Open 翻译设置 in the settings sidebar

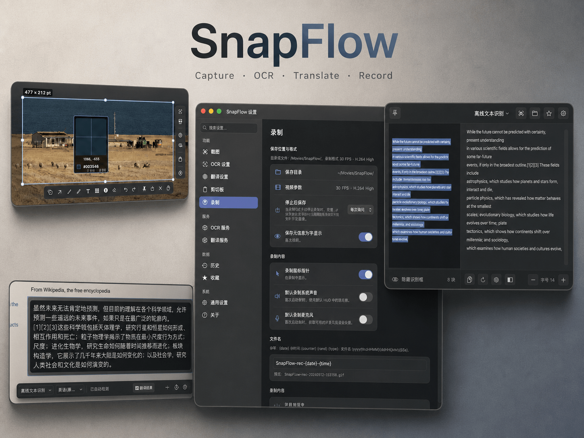[x=228, y=177]
